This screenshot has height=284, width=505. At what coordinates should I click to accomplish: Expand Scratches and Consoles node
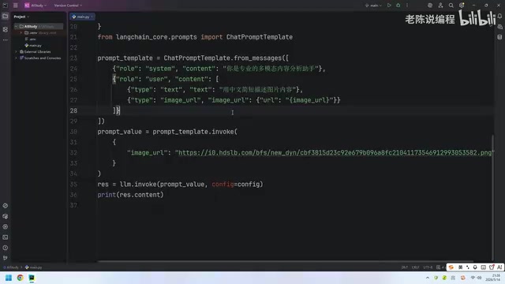16,58
